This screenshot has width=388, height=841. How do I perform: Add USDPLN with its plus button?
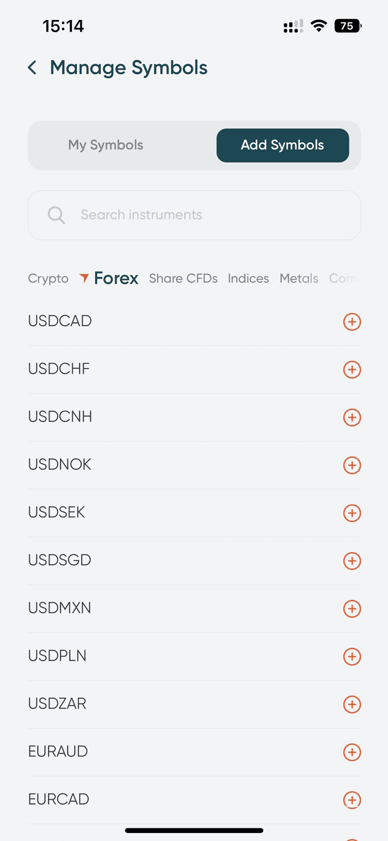(x=352, y=656)
